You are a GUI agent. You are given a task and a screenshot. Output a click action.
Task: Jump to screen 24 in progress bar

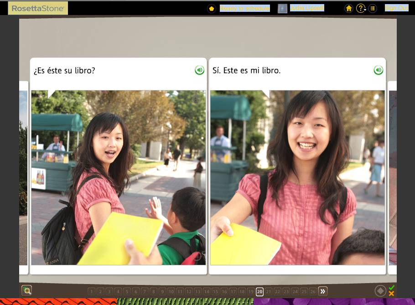click(295, 291)
